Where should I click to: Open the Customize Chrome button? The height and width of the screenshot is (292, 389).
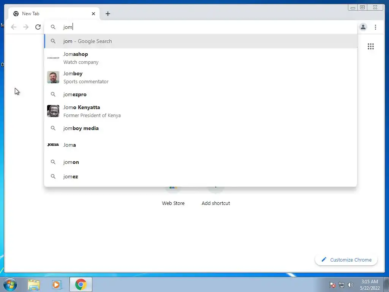point(346,260)
